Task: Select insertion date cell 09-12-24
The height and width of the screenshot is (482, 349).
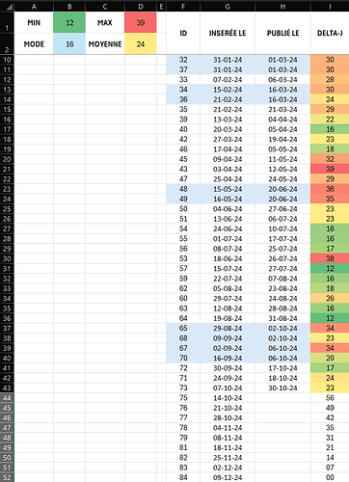Action: (228, 477)
